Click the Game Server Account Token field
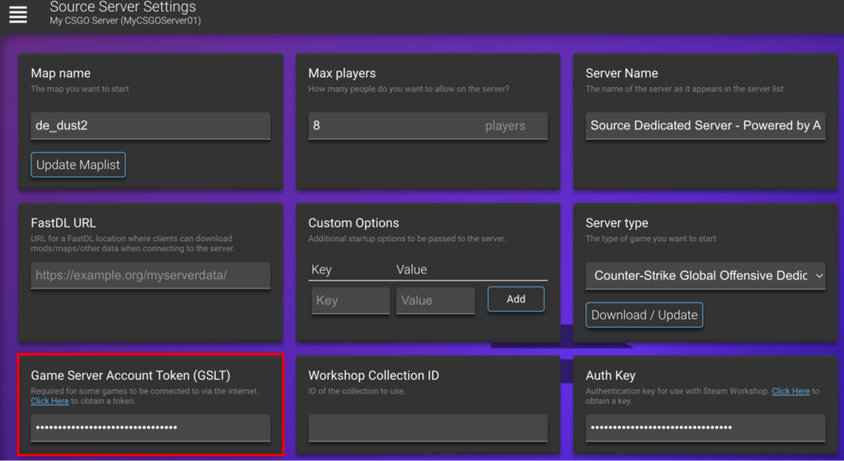Viewport: 844px width, 461px height. 150,427
